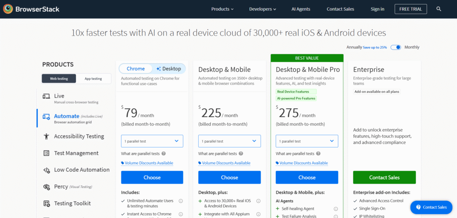This screenshot has height=218, width=457.
Task: Click the Testing Toolkit icon
Action: tap(46, 203)
